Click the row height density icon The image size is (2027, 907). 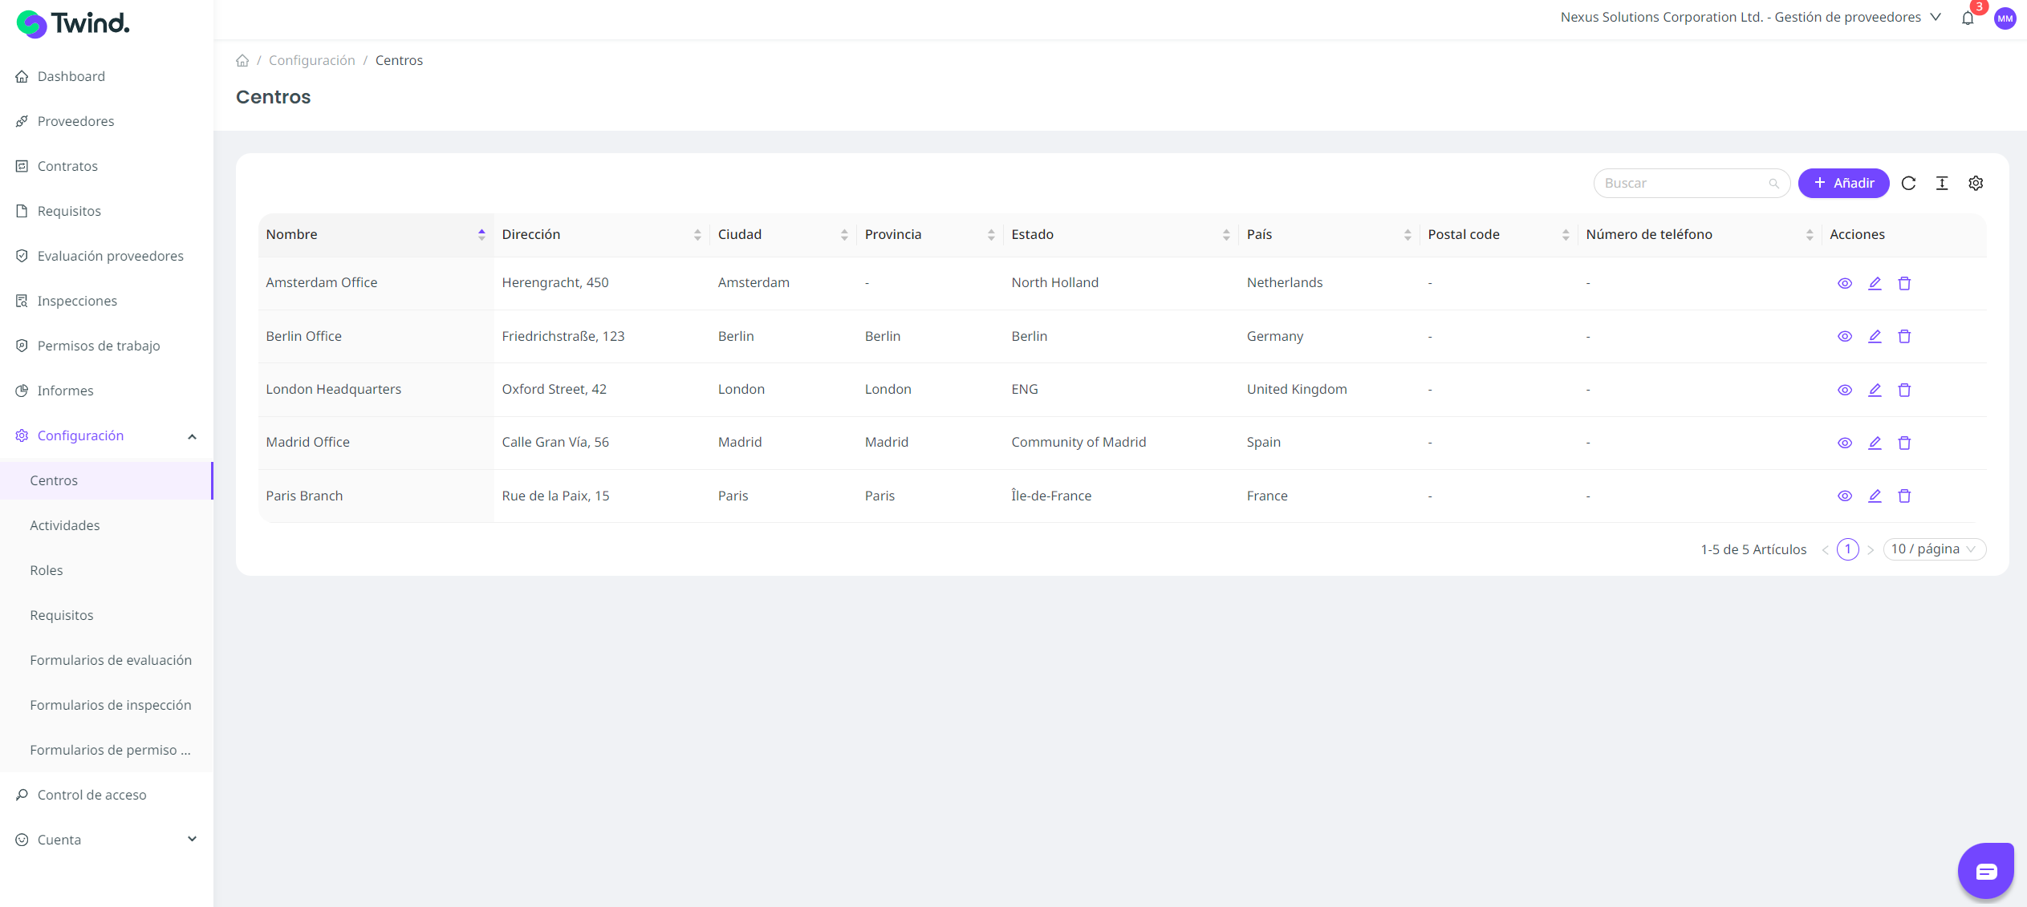pyautogui.click(x=1942, y=184)
